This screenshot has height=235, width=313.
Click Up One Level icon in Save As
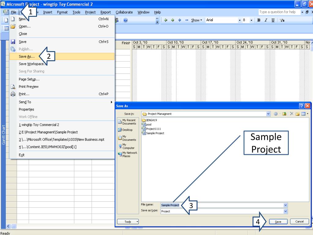click(x=284, y=114)
